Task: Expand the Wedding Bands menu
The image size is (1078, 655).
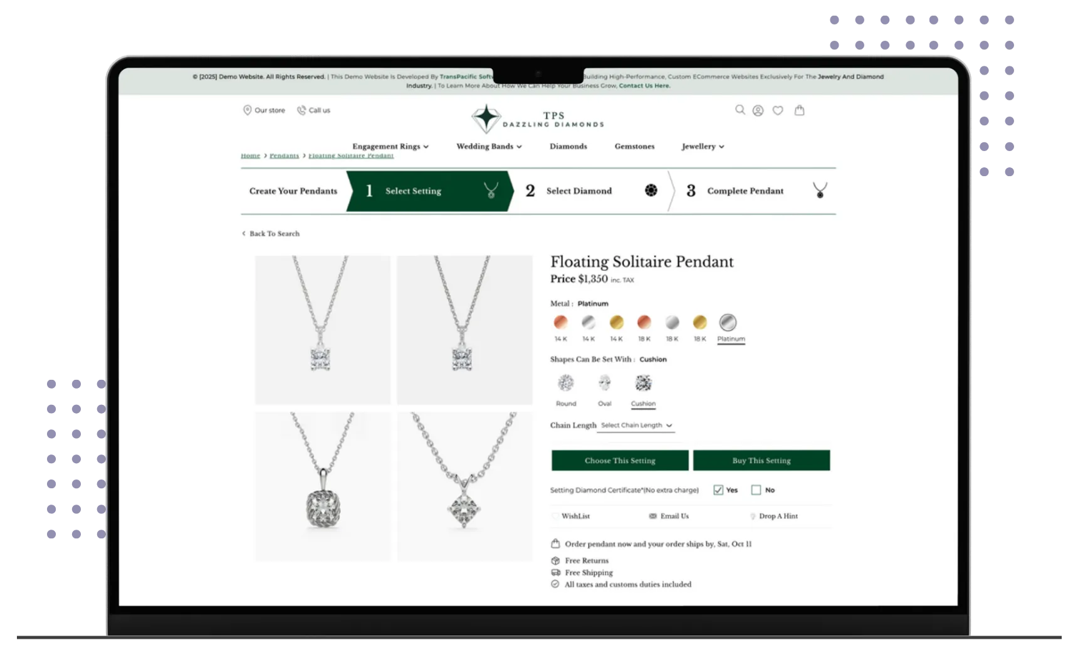Action: [x=489, y=146]
